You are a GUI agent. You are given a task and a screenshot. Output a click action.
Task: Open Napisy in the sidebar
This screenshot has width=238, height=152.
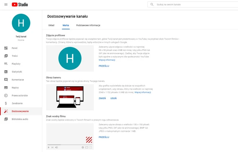pos(15,87)
